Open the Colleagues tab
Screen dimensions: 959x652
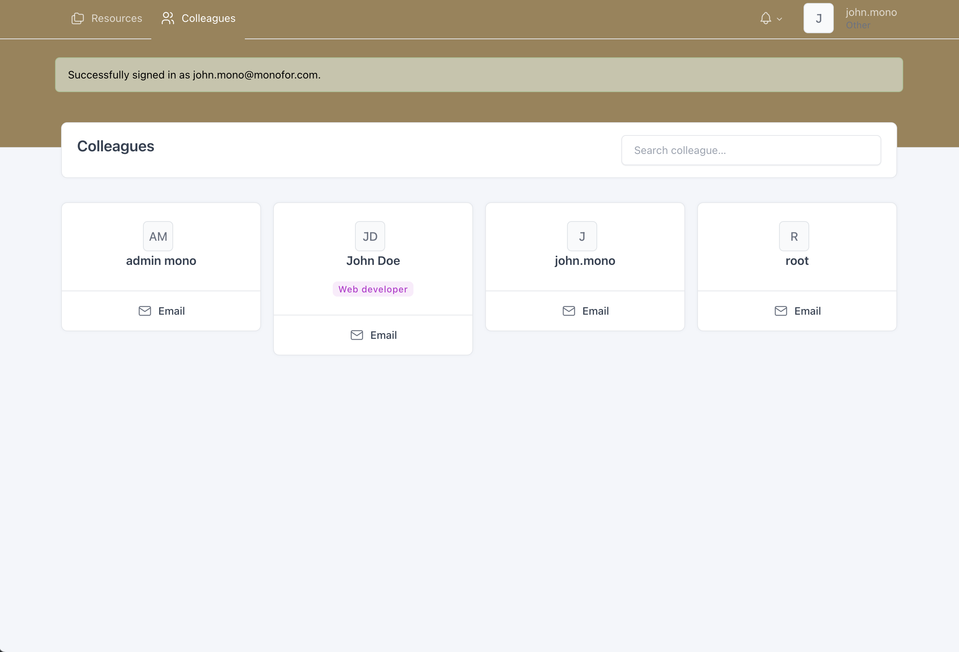pos(198,18)
